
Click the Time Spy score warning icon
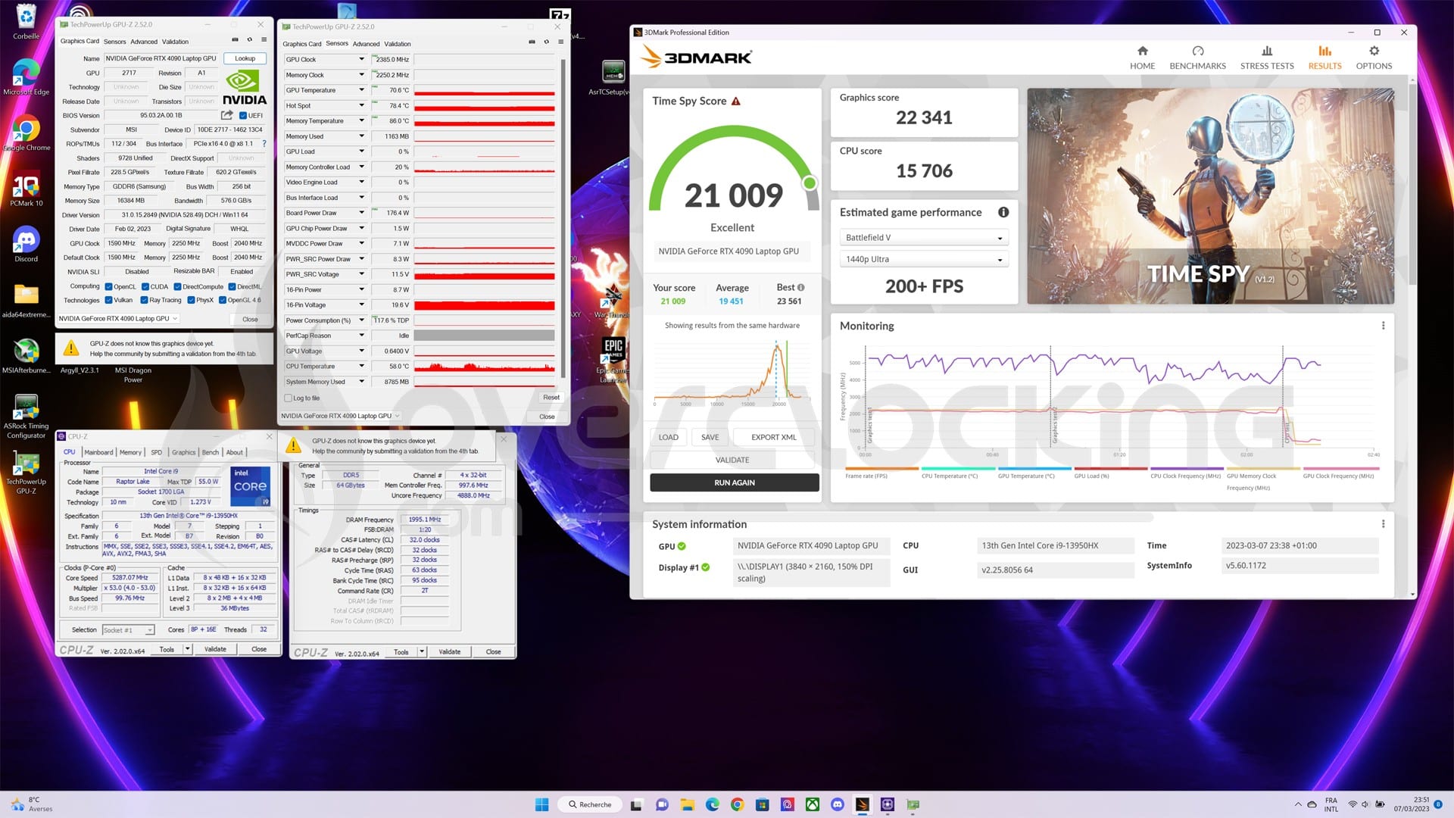click(x=735, y=101)
